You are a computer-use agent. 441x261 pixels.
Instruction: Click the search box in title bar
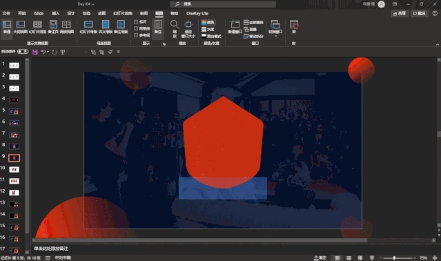pos(223,4)
